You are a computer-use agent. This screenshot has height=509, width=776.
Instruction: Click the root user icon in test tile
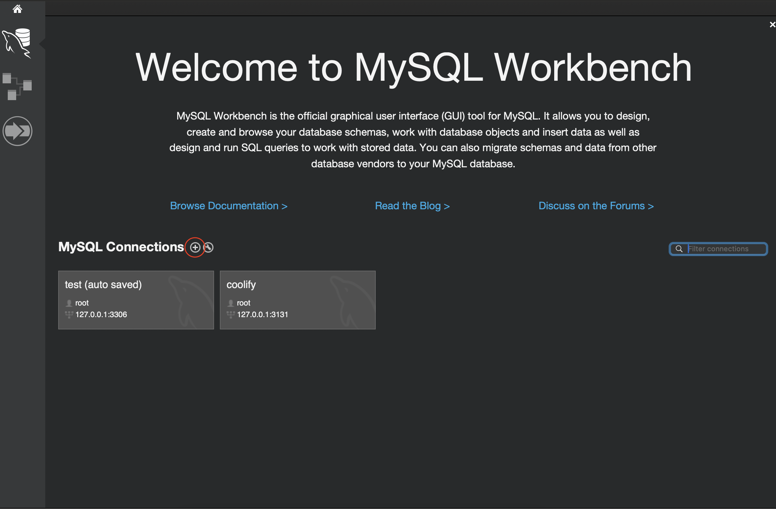(x=69, y=303)
